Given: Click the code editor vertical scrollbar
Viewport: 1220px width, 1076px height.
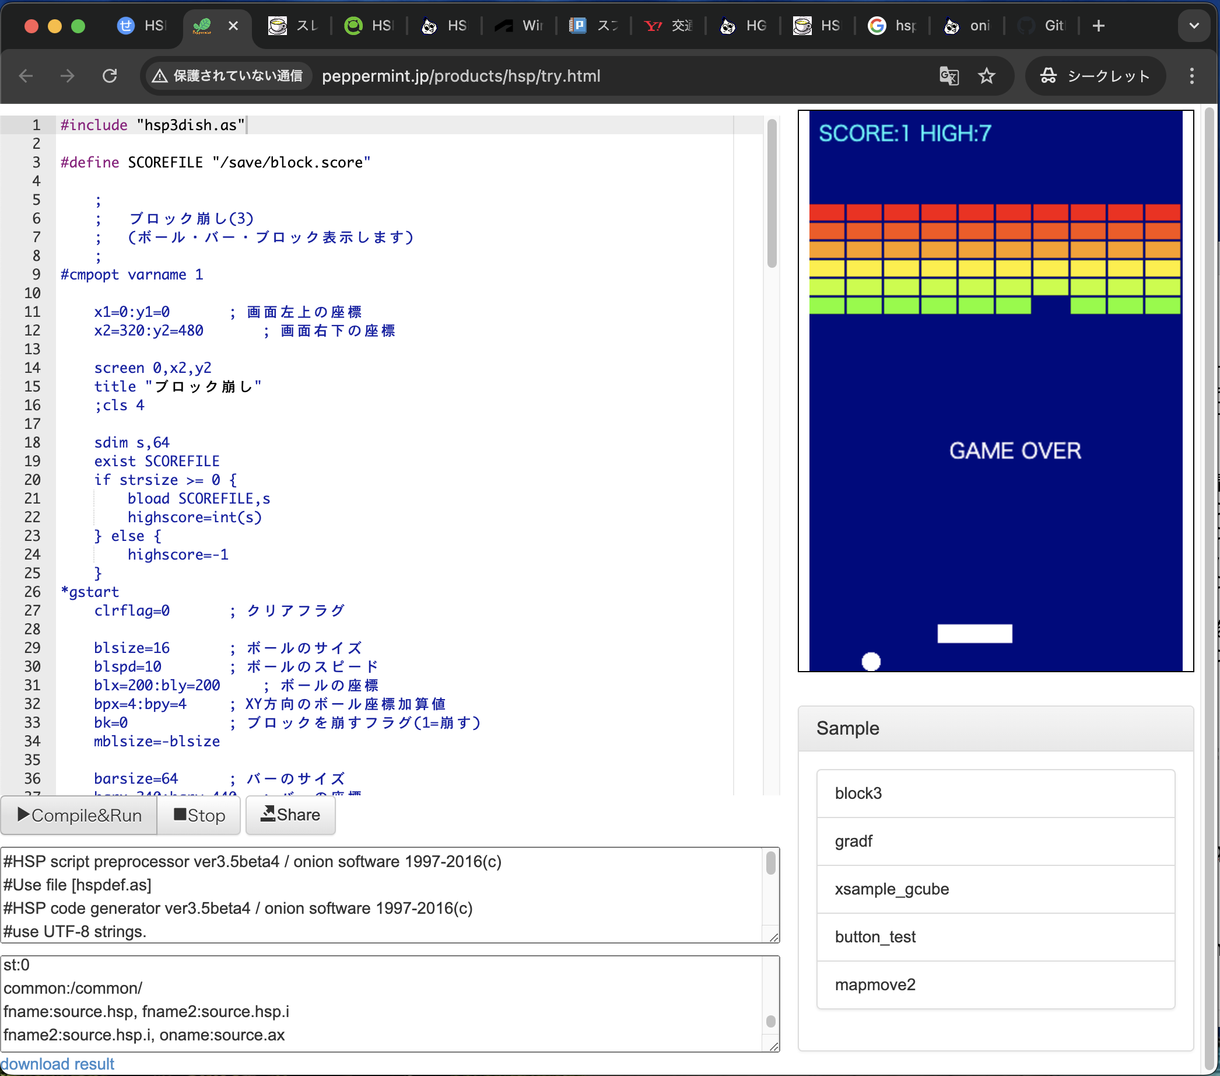Looking at the screenshot, I should coord(772,194).
